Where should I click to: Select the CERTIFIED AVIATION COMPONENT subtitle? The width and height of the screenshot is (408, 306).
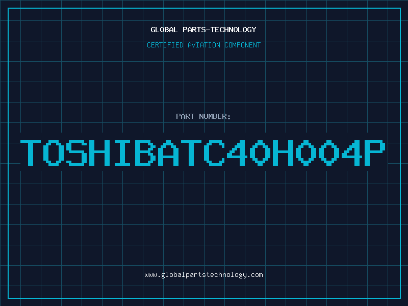click(x=203, y=45)
